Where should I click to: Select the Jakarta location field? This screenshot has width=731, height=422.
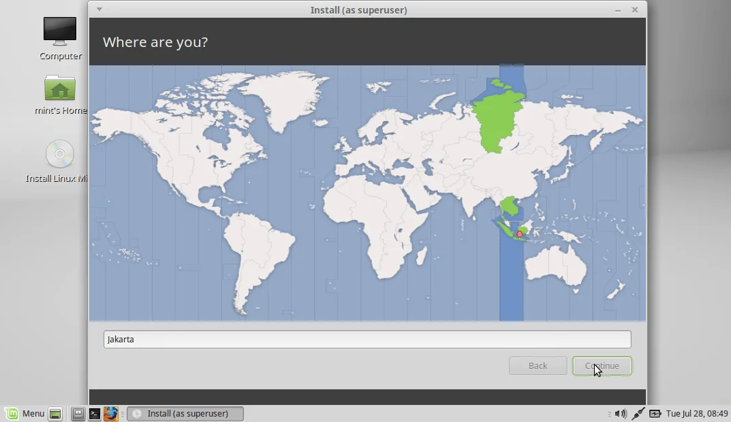point(367,339)
